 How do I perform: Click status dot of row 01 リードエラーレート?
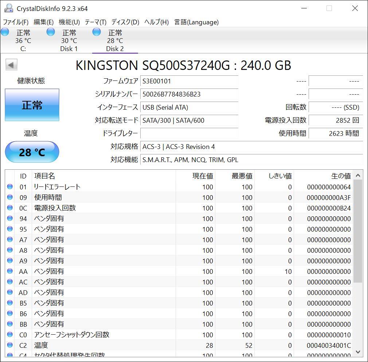10,186
